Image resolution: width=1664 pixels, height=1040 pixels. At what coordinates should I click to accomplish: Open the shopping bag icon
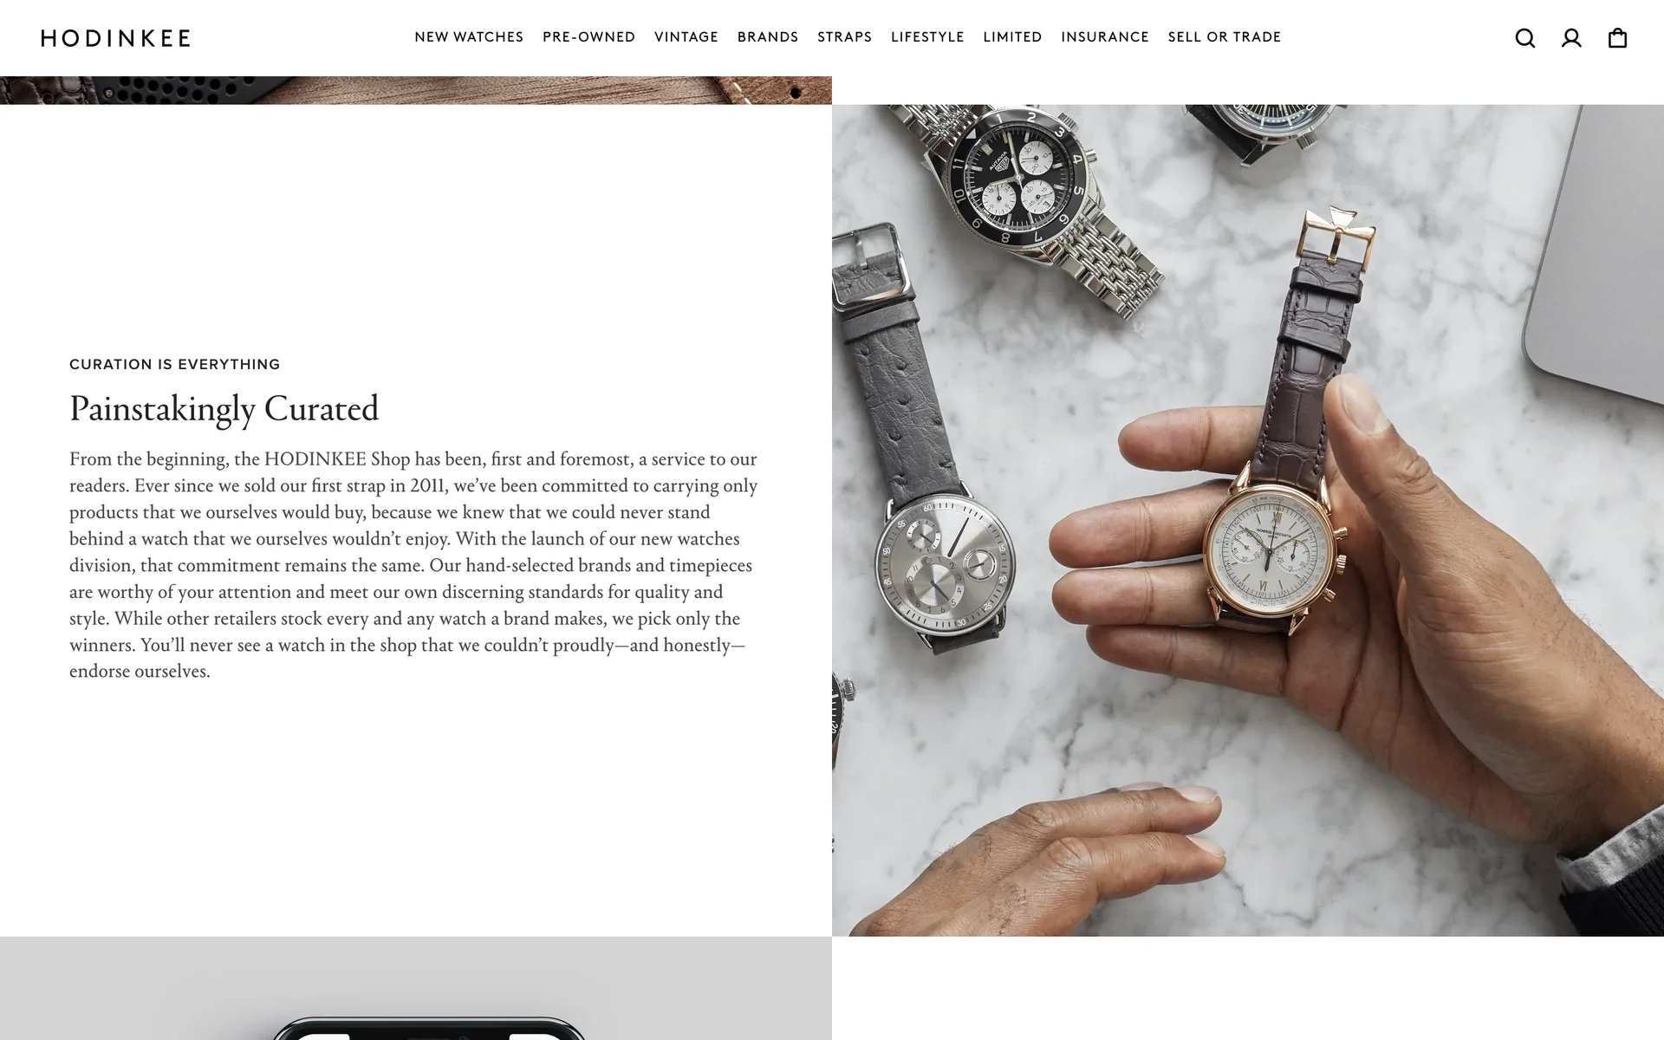(1617, 38)
